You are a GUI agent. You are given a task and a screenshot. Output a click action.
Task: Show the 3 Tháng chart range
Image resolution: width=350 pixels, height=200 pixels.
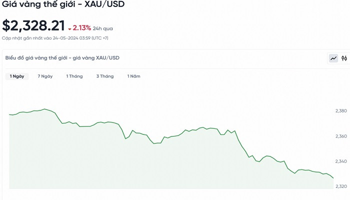pos(105,76)
